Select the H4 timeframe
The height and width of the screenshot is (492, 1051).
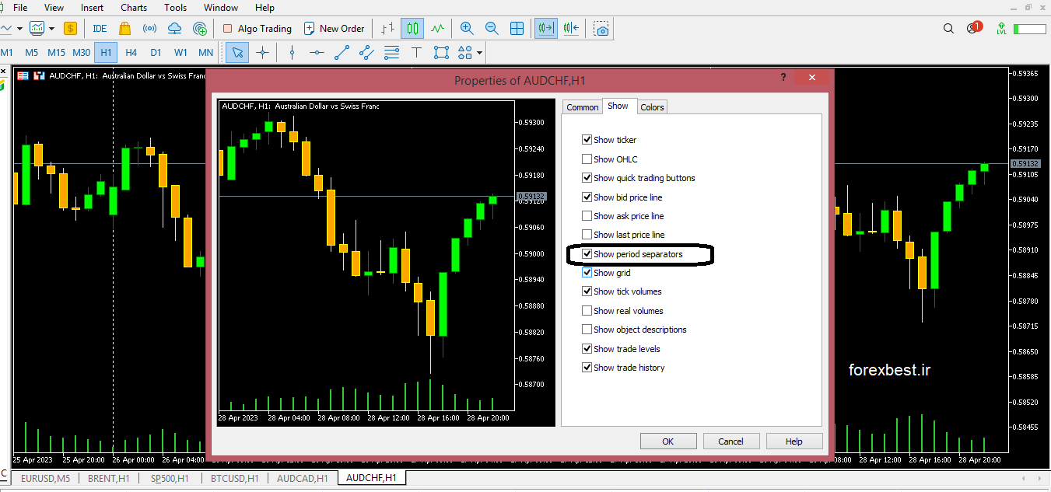click(x=129, y=52)
